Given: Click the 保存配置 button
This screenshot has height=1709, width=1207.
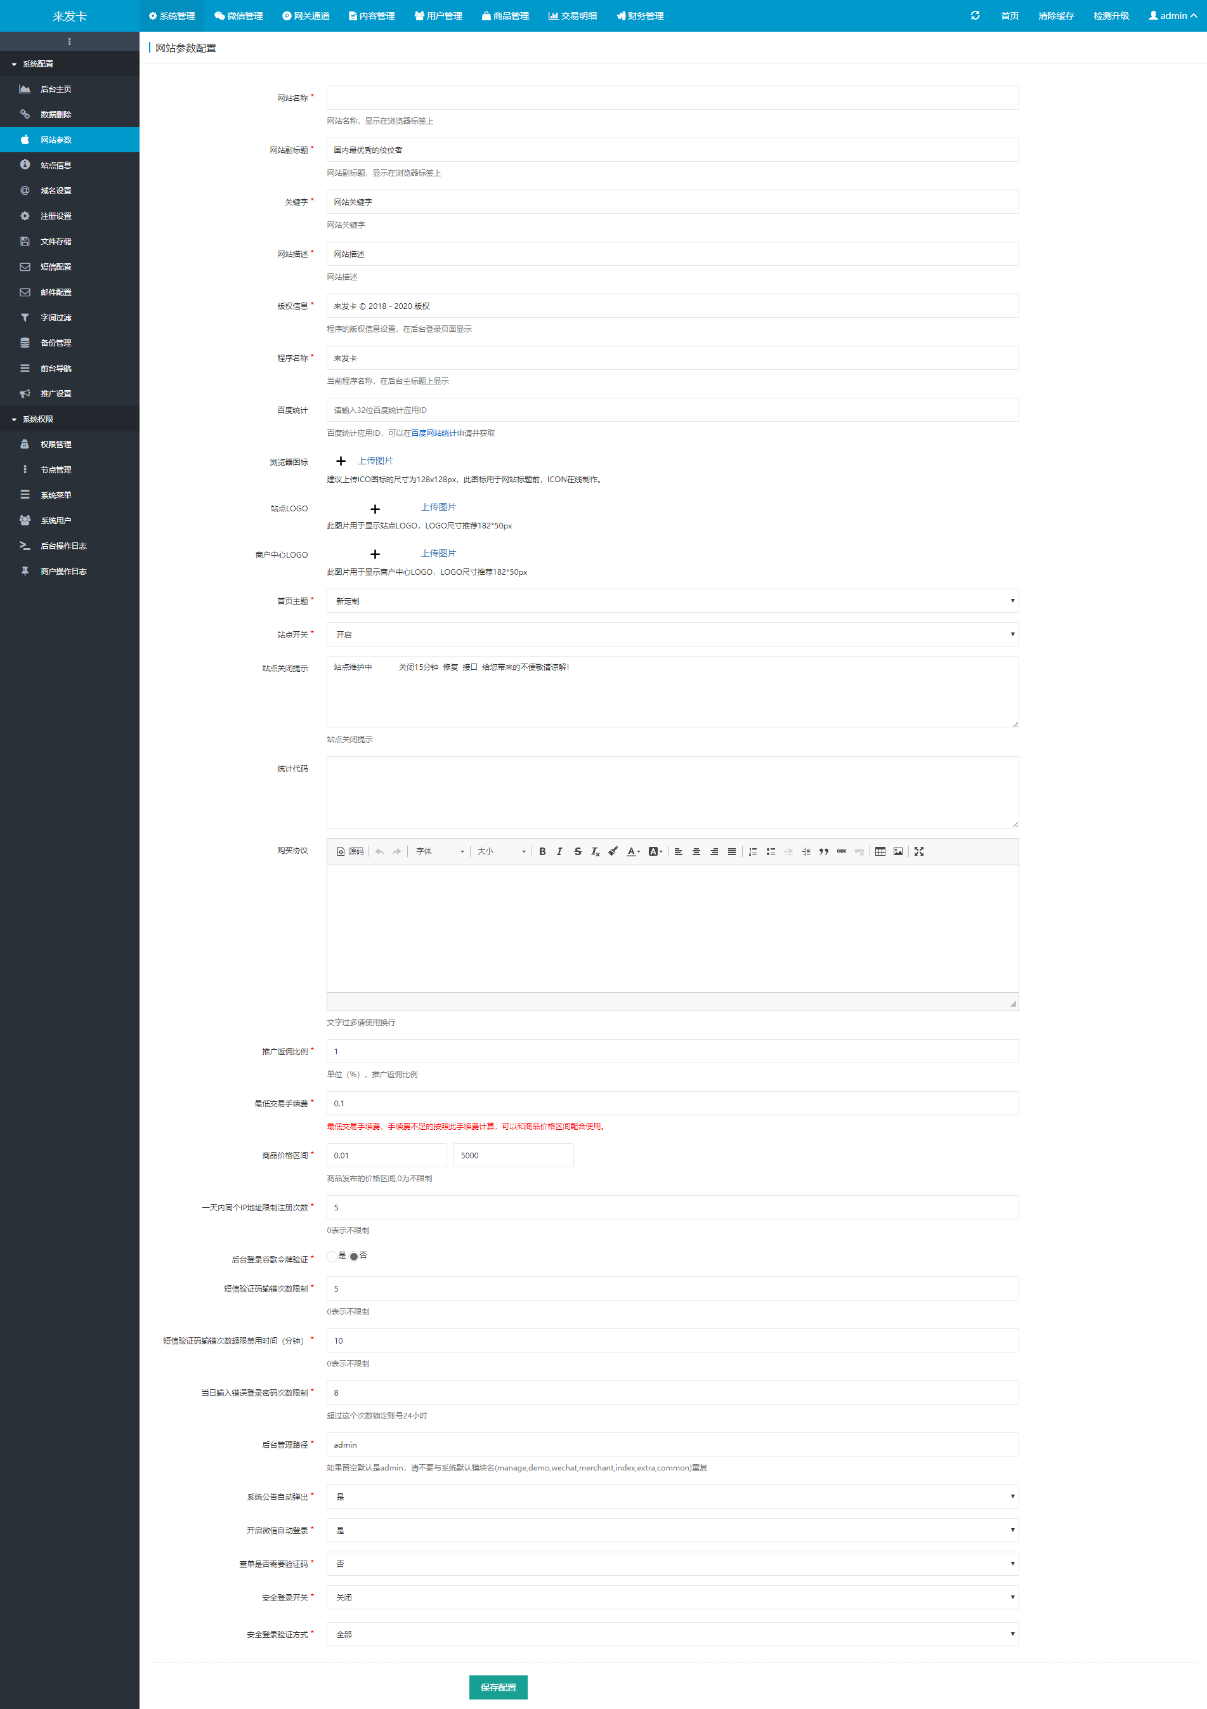Looking at the screenshot, I should pyautogui.click(x=498, y=1687).
